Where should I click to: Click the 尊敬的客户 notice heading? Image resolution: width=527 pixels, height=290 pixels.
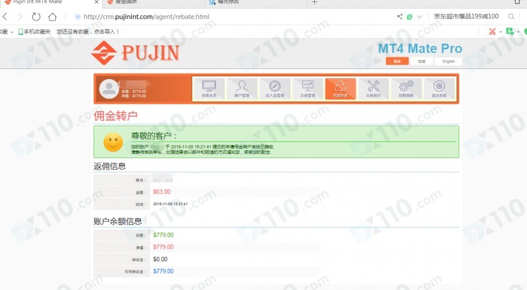(154, 136)
